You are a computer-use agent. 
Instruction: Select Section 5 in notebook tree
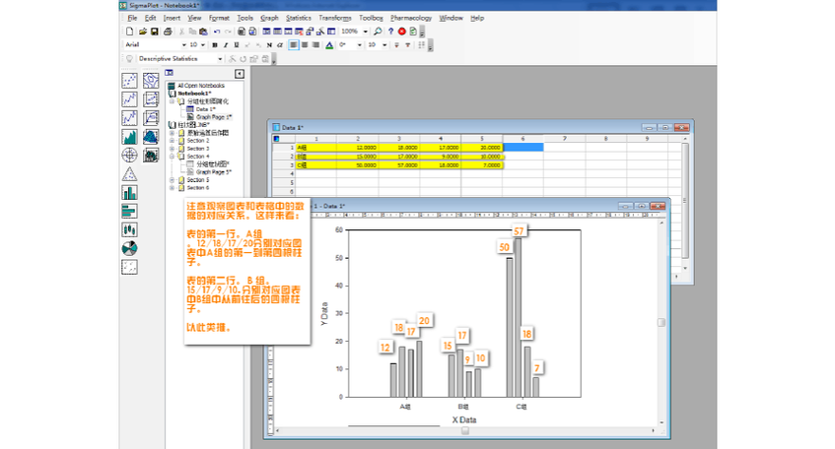coord(198,180)
